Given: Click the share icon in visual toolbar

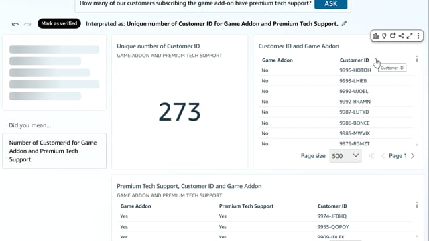Looking at the screenshot, I should (x=401, y=35).
